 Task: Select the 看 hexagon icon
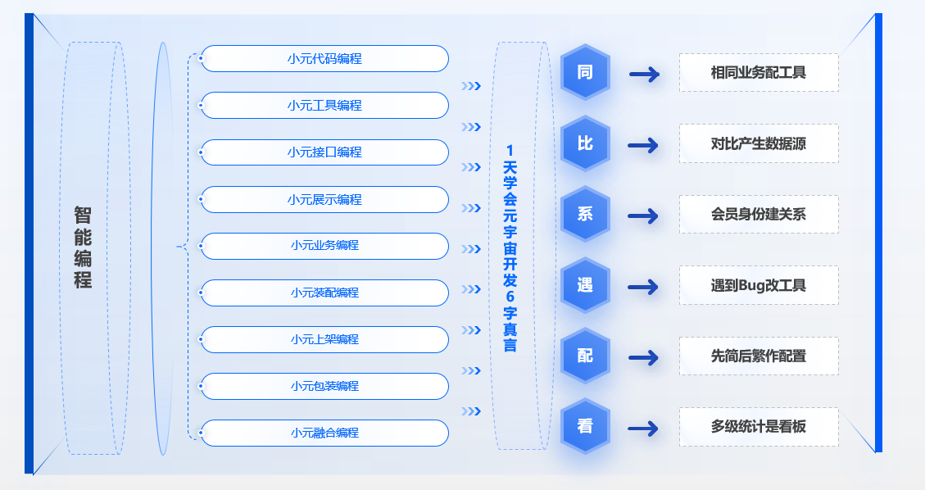585,427
